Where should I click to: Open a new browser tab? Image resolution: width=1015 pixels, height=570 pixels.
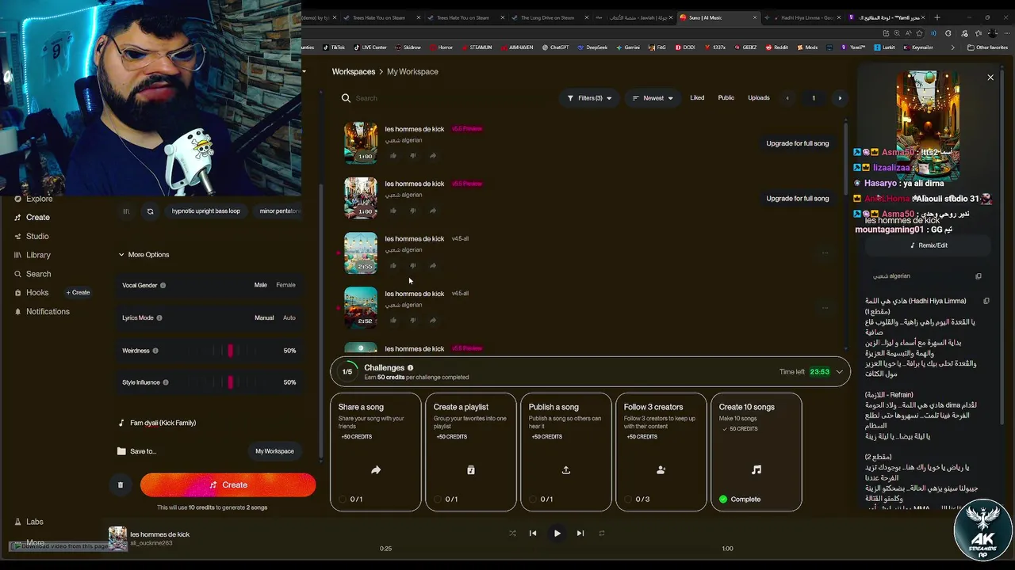point(937,17)
